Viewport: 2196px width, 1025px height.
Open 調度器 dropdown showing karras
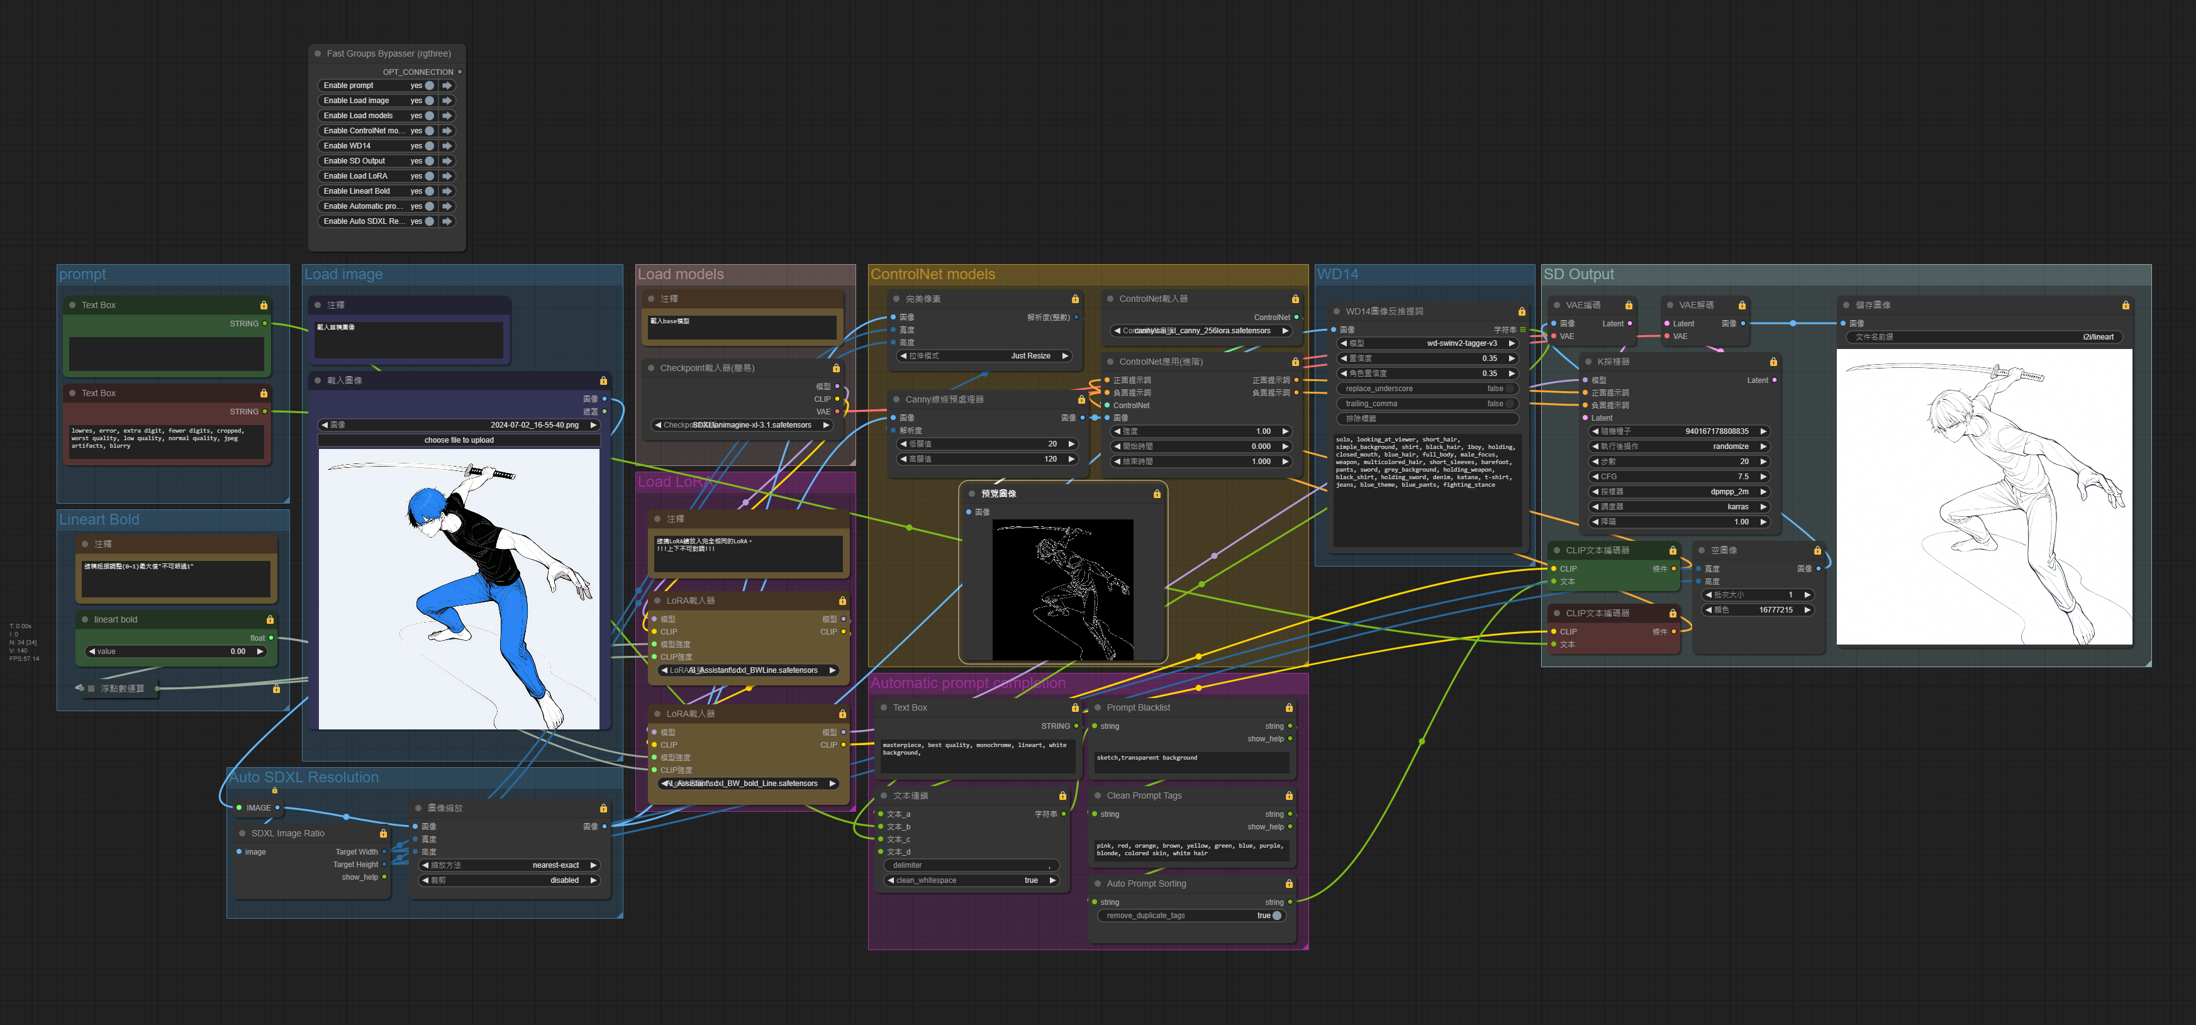pos(1680,507)
